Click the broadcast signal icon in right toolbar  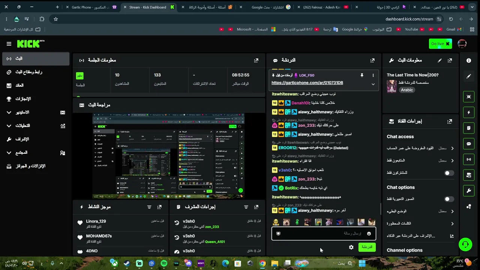coord(469,159)
